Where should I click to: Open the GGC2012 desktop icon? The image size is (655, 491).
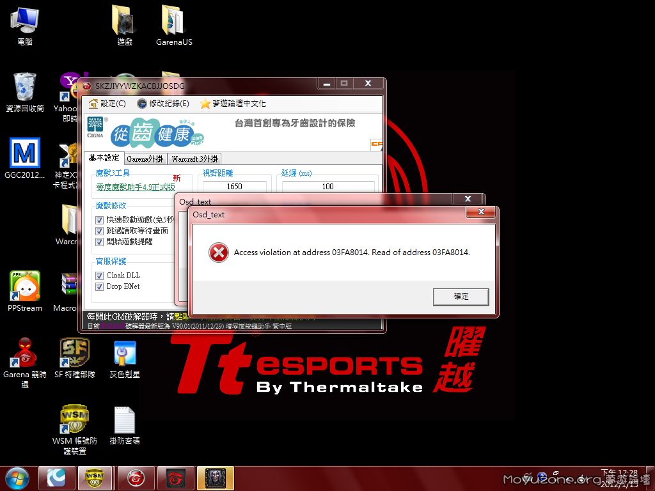click(x=25, y=159)
